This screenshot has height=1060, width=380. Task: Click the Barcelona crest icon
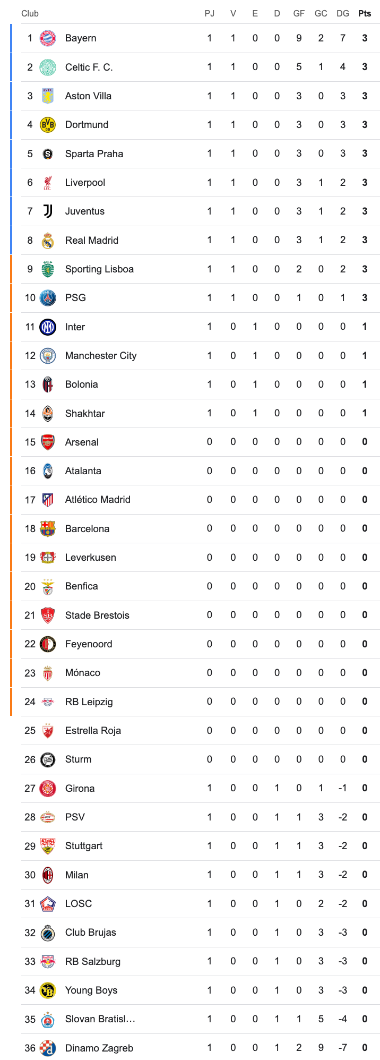pyautogui.click(x=48, y=528)
